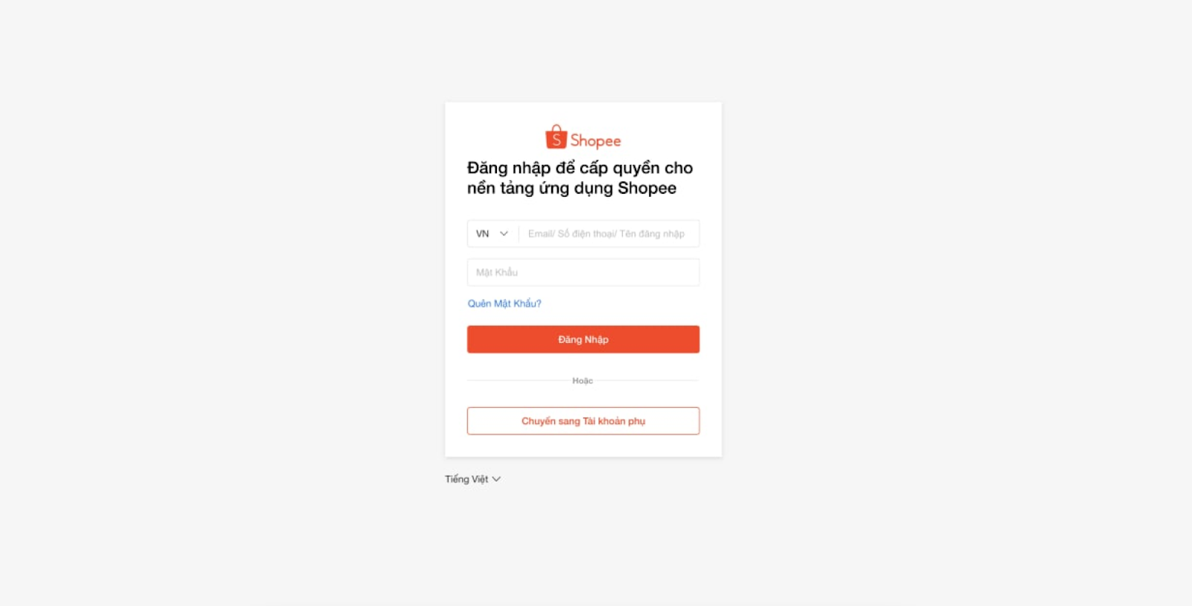
Task: Click heading line Đăng nhập để cấp quyền cho
Action: point(580,168)
